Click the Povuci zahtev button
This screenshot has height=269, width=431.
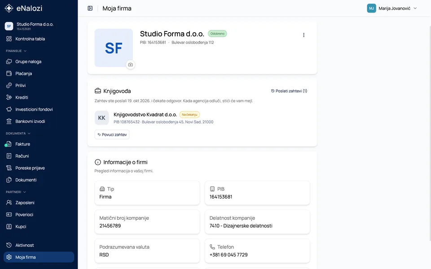(112, 134)
